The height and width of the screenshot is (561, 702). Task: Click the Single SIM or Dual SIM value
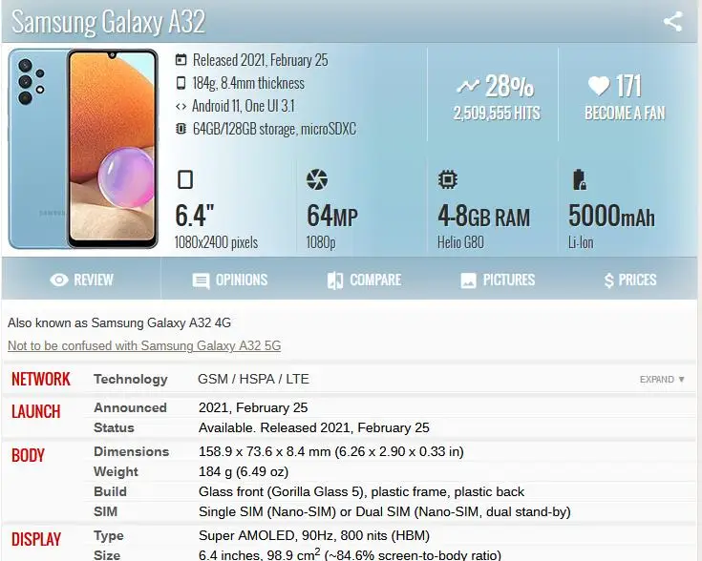(385, 511)
